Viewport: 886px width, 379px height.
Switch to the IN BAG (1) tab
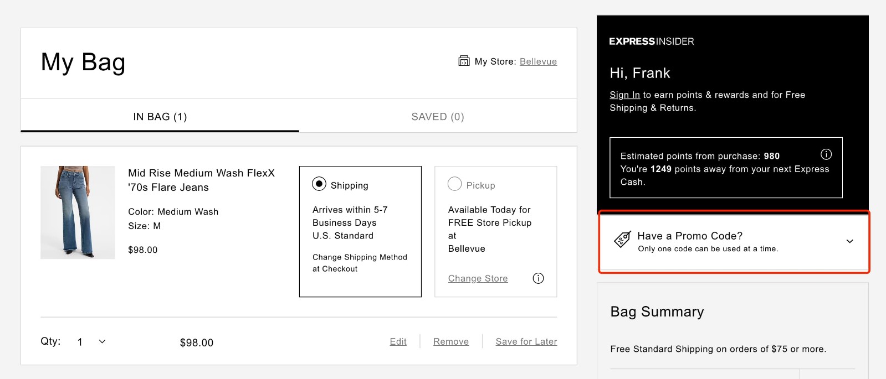160,117
